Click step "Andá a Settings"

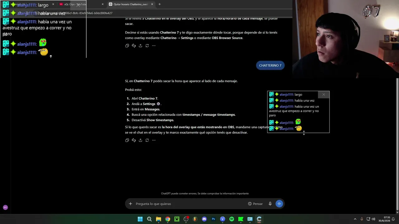coord(147,104)
